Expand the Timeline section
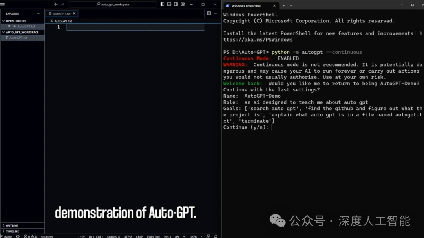Screen dimensions: 424x238 pos(23,231)
